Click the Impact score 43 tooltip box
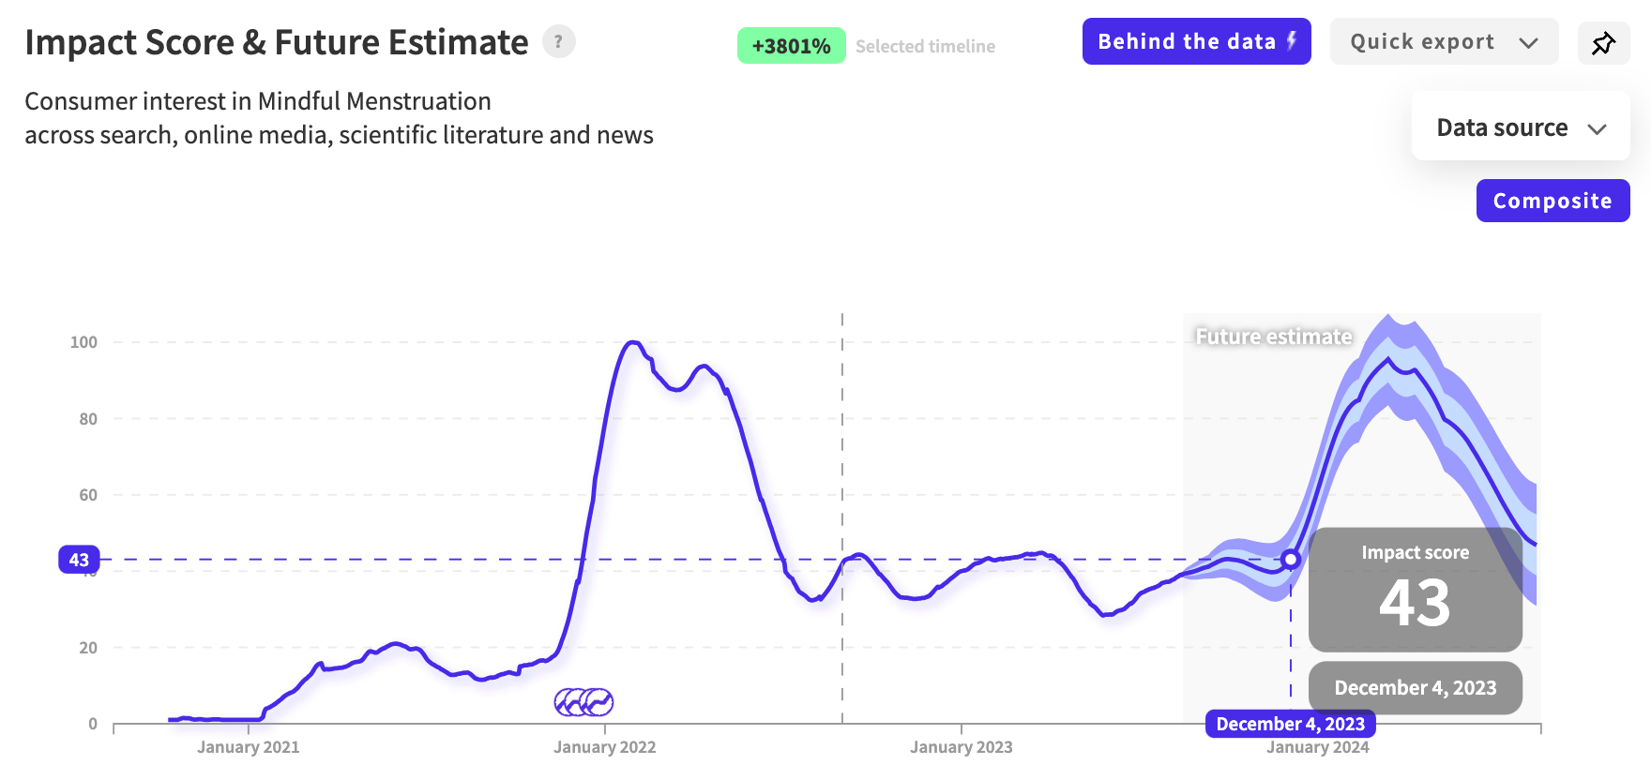 click(x=1415, y=590)
